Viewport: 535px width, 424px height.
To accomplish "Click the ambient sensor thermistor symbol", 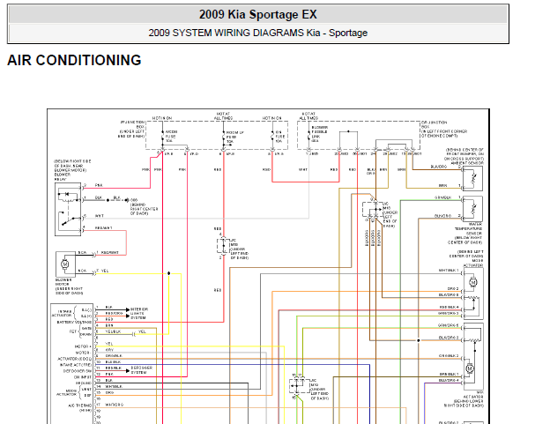I will point(473,179).
